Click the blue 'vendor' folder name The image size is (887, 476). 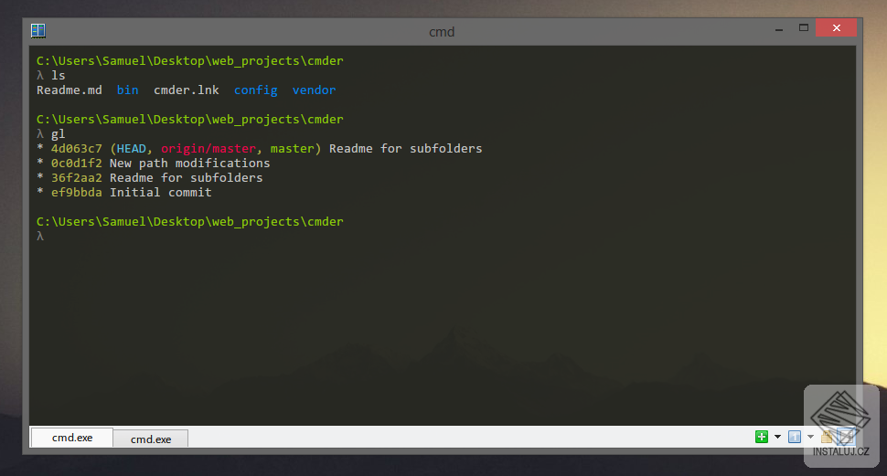pyautogui.click(x=314, y=90)
